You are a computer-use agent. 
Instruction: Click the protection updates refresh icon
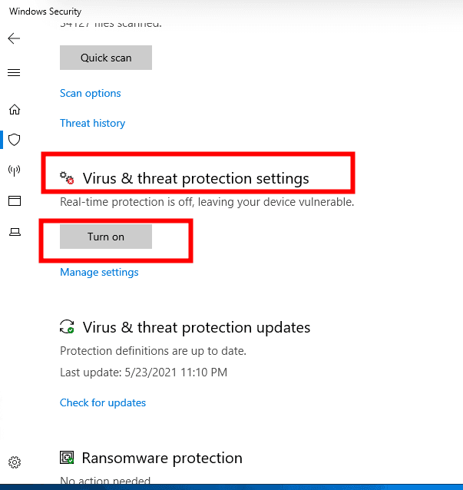(68, 327)
